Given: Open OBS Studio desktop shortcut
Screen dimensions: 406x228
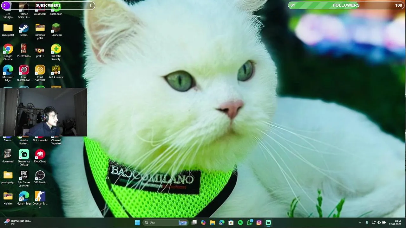Looking at the screenshot, I should (x=40, y=177).
